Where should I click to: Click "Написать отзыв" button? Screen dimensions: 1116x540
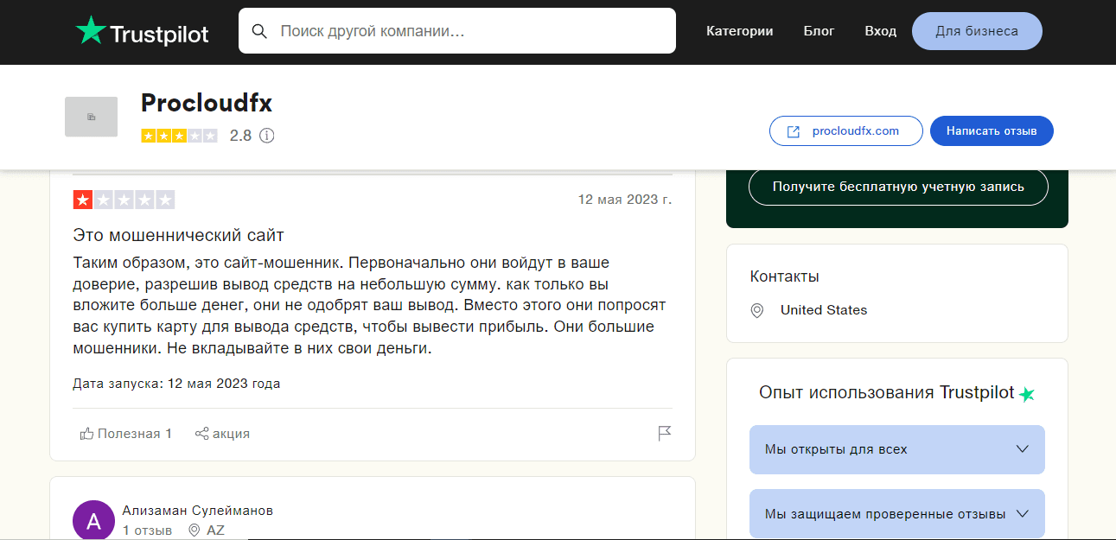(x=991, y=131)
